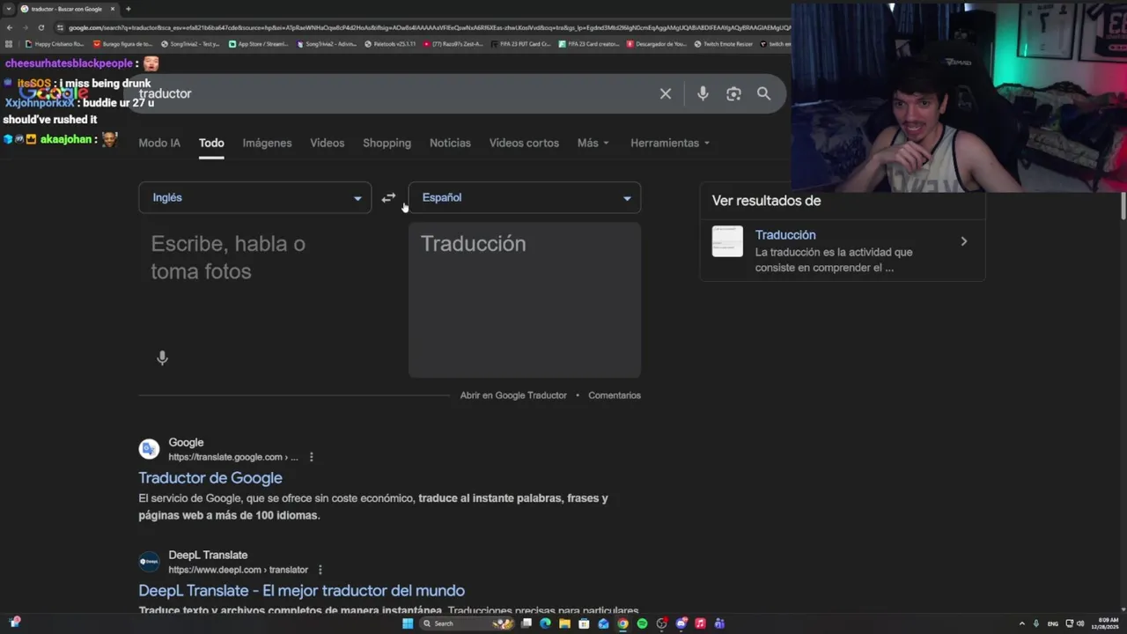Click Abrir en Google Traductor link
Image resolution: width=1127 pixels, height=634 pixels.
click(x=513, y=395)
